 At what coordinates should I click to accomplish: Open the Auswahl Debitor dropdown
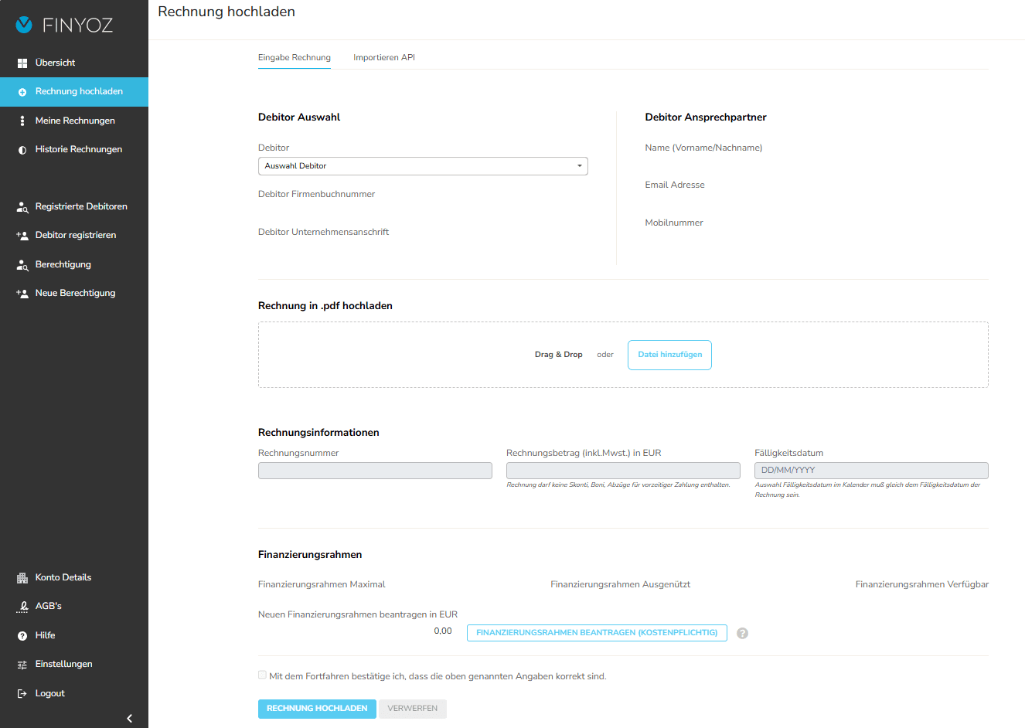[423, 166]
